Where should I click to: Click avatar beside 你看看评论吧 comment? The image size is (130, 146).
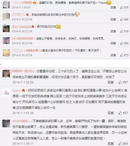[x=6, y=74]
